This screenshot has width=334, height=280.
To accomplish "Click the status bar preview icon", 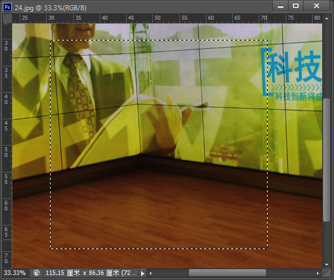I will [37, 273].
